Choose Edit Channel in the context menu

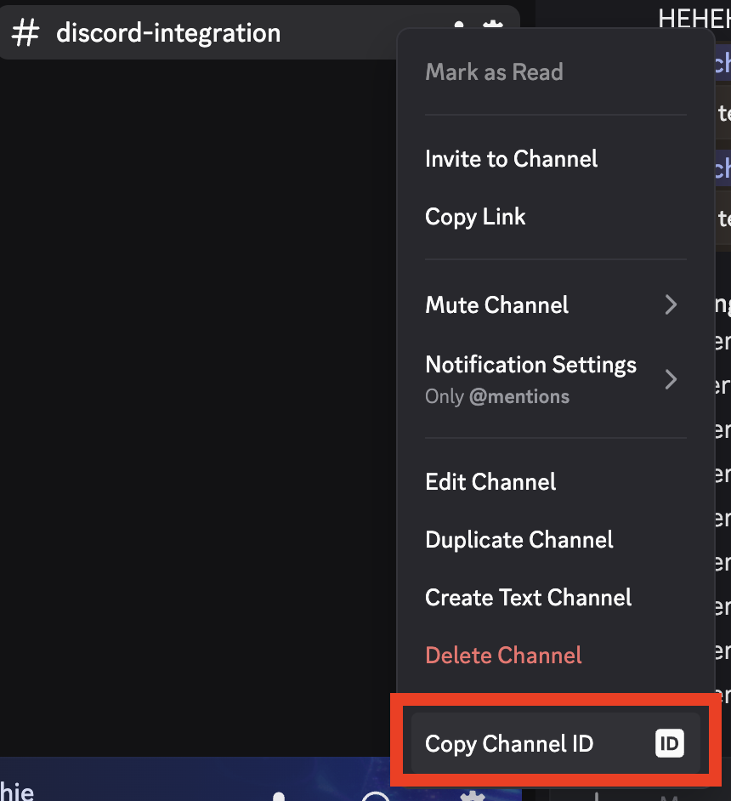point(490,481)
